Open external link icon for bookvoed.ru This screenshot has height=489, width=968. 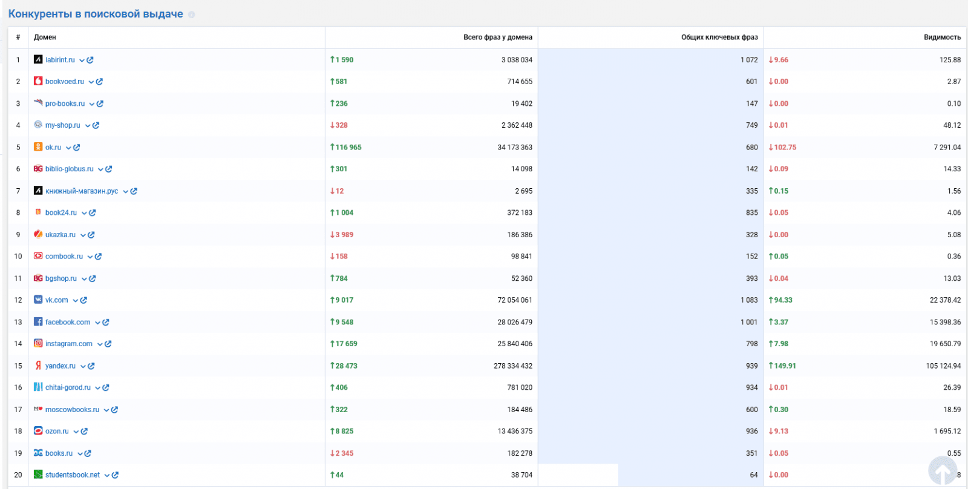[99, 82]
